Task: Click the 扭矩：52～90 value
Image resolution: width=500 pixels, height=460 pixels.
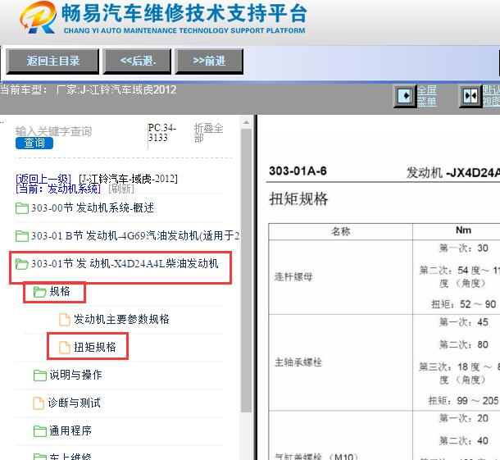Action: click(464, 304)
